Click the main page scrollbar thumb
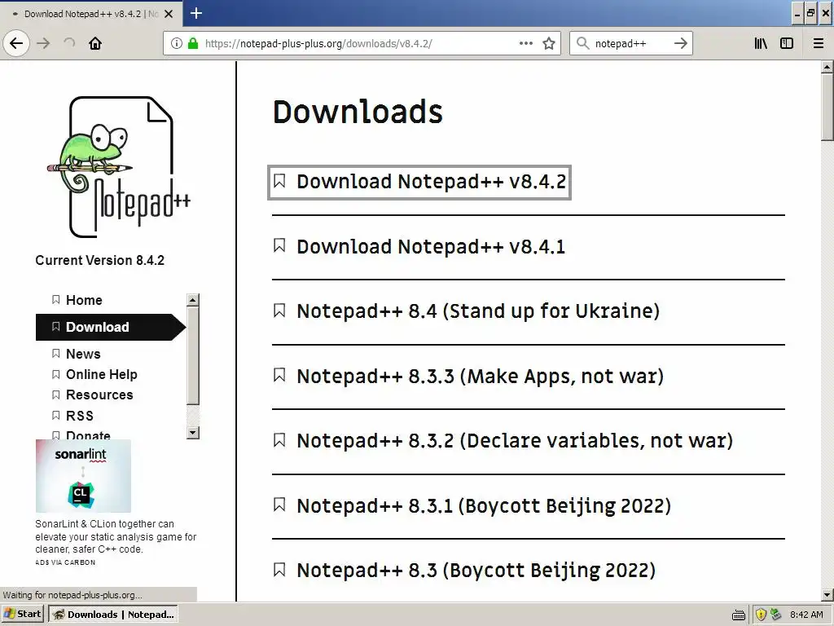 tap(827, 107)
